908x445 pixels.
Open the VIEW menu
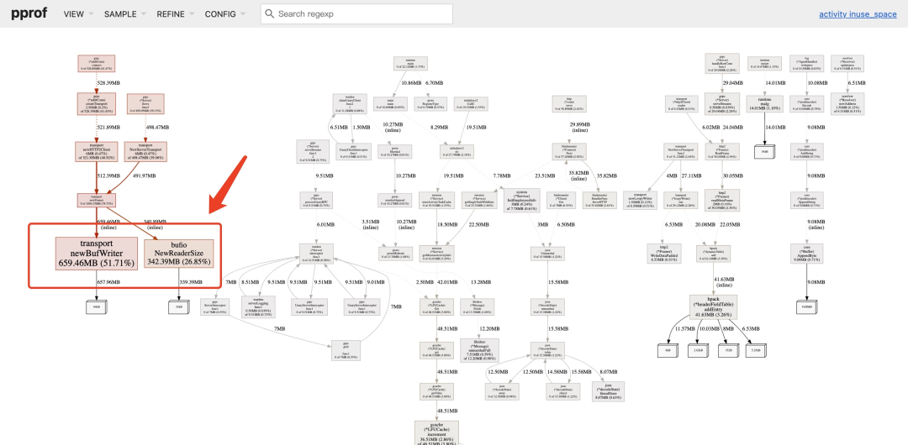pyautogui.click(x=78, y=14)
